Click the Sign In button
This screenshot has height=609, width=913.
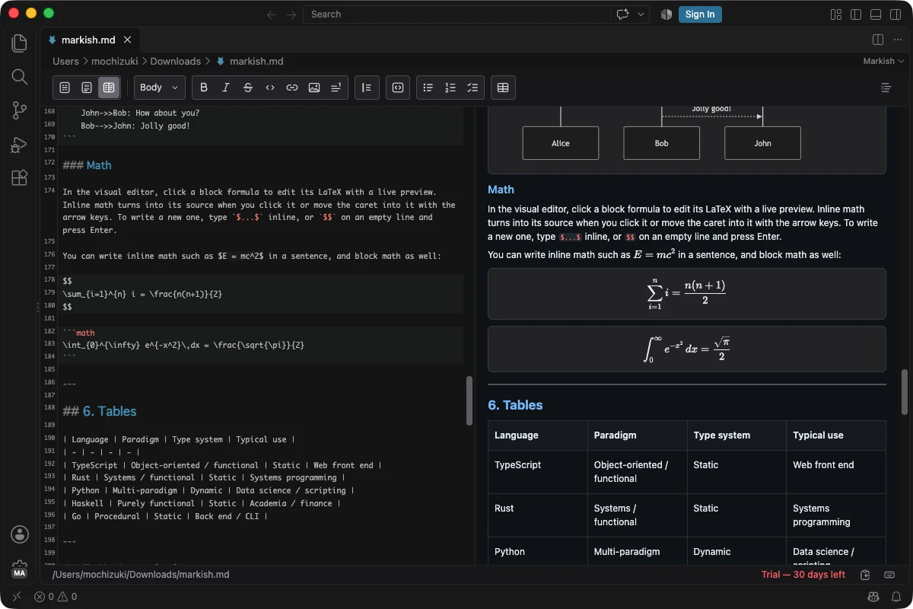(700, 14)
